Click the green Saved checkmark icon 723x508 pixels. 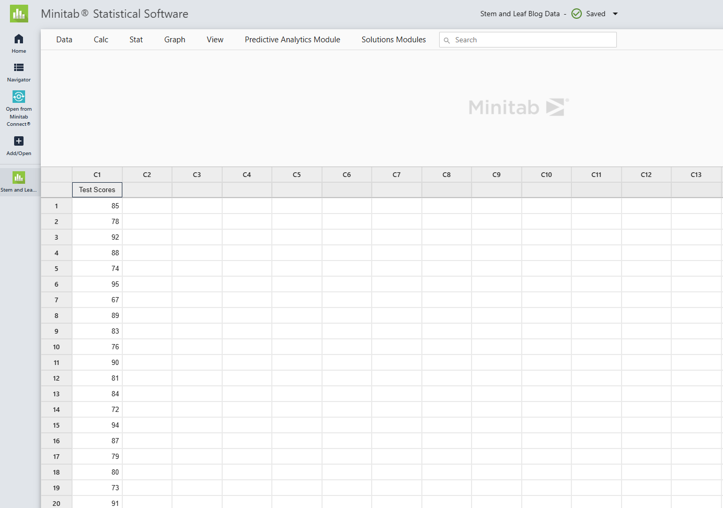(577, 14)
